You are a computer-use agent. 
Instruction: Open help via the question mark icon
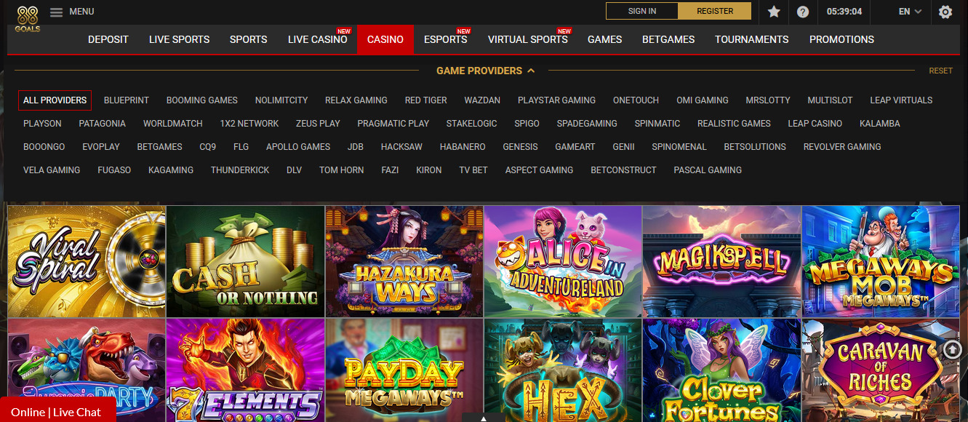pyautogui.click(x=803, y=12)
